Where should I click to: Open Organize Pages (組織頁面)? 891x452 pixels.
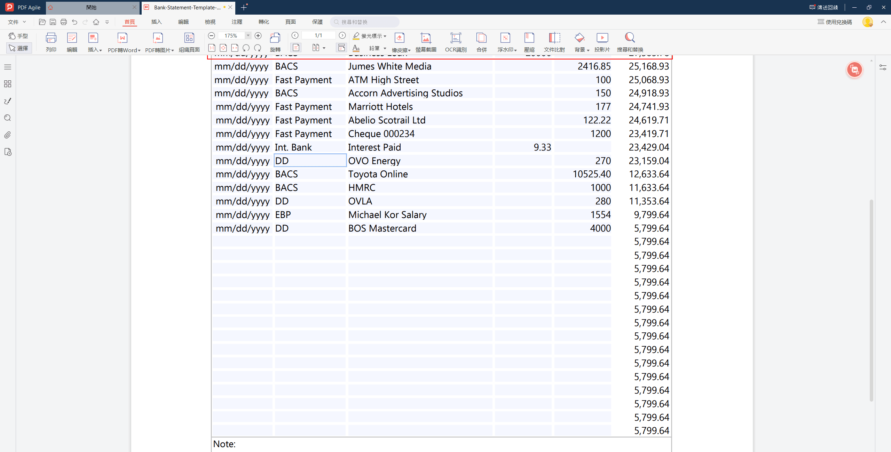pyautogui.click(x=189, y=42)
